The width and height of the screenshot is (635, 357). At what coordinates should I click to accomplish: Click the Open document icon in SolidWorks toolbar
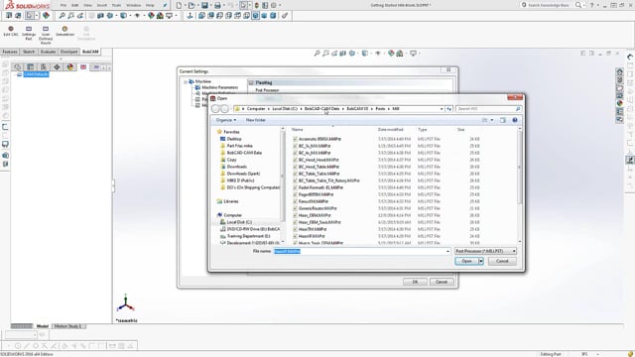pos(191,5)
